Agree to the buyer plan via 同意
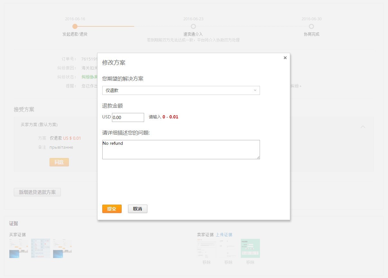The width and height of the screenshot is (388, 278). click(x=59, y=162)
